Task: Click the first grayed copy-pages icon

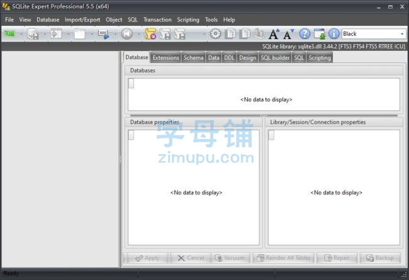Action: [230, 34]
